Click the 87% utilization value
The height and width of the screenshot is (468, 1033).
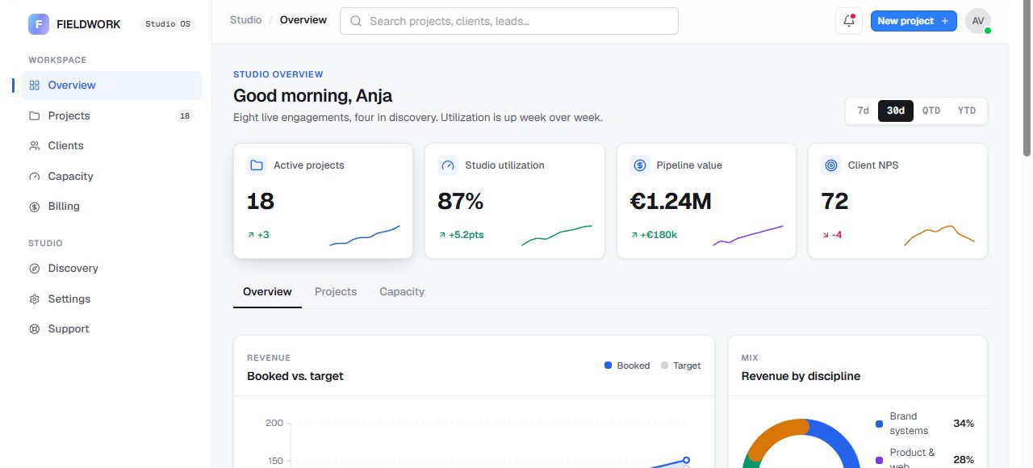460,201
